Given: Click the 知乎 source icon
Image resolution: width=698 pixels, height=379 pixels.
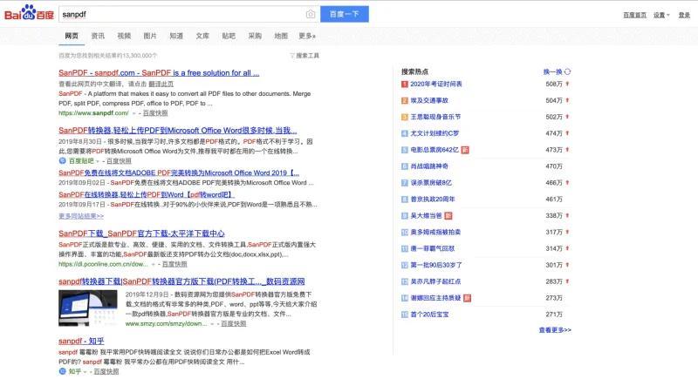Looking at the screenshot, I should [62, 371].
